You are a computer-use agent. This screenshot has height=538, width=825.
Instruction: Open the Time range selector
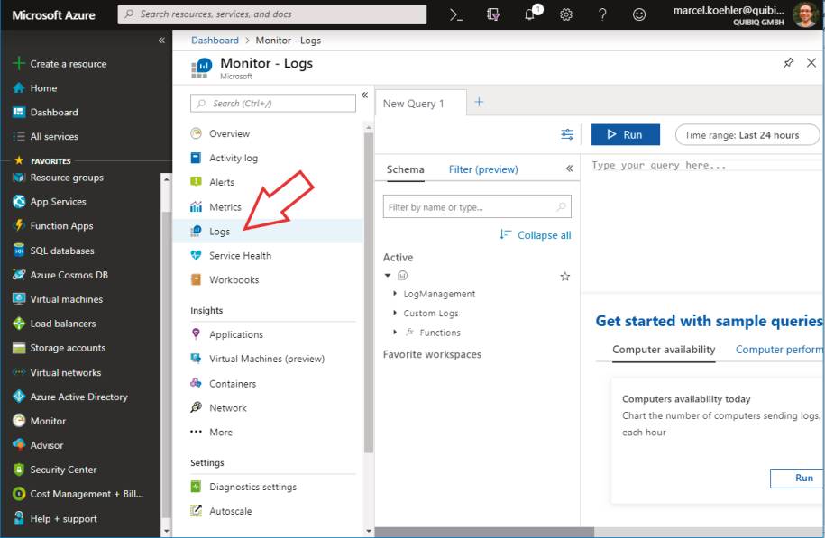(747, 134)
